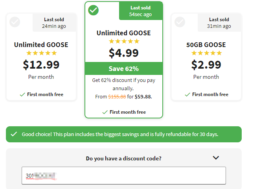Click the Last sold 24min ago badge
The width and height of the screenshot is (259, 189).
54,23
